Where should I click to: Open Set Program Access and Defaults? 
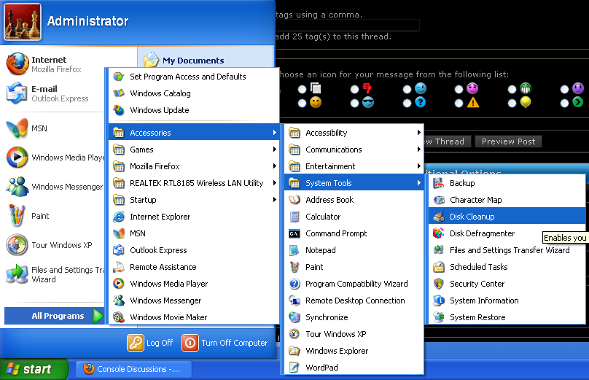194,77
